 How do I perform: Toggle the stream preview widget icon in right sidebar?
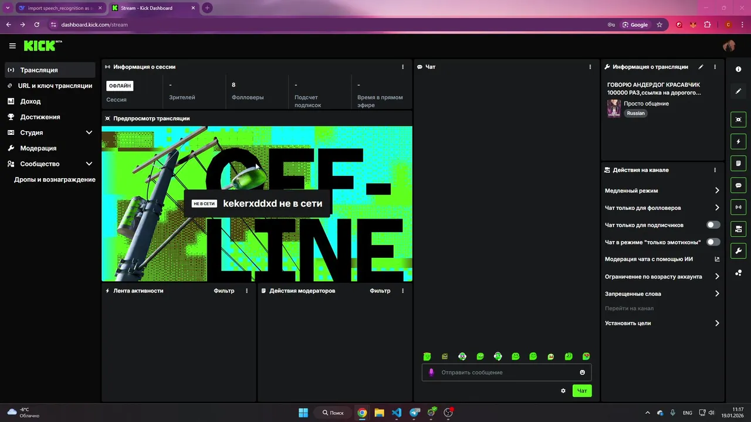pyautogui.click(x=738, y=120)
